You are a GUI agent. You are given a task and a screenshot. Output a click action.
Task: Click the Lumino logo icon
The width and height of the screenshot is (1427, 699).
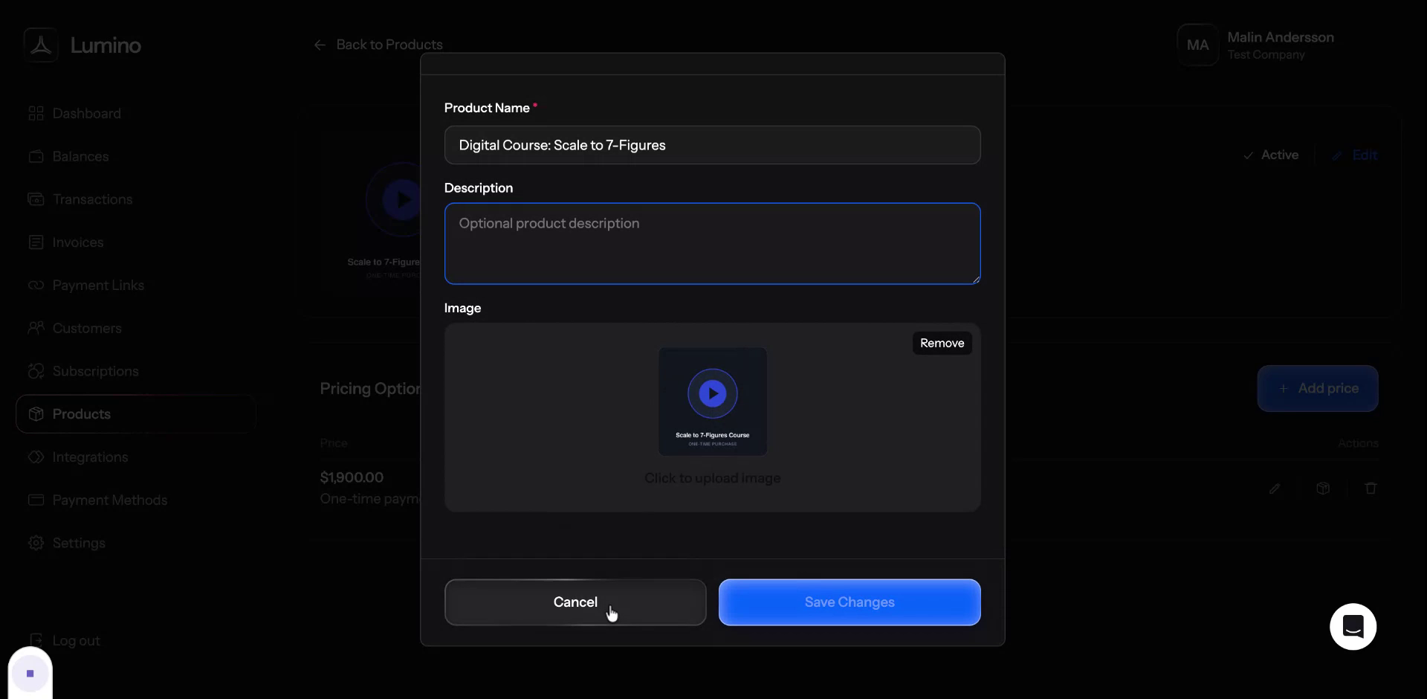coord(41,45)
